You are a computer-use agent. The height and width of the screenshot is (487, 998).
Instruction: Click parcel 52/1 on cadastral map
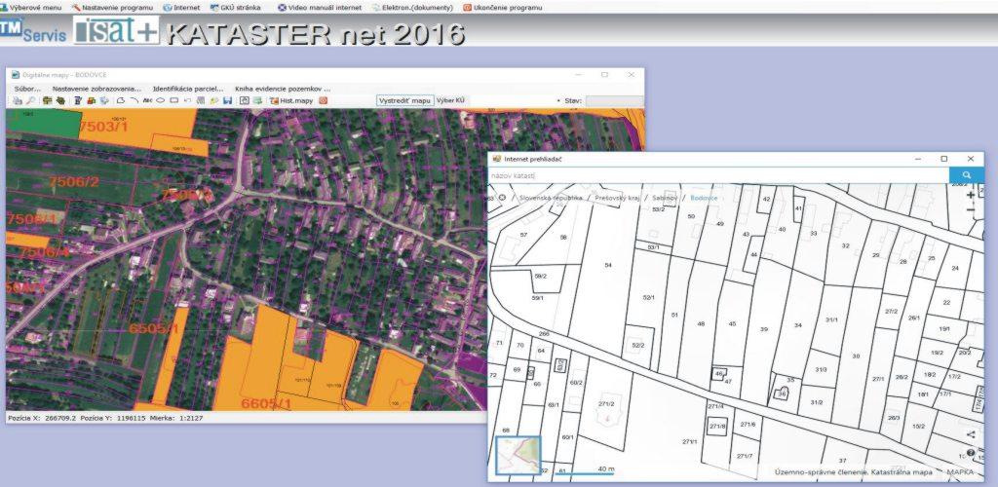648,297
